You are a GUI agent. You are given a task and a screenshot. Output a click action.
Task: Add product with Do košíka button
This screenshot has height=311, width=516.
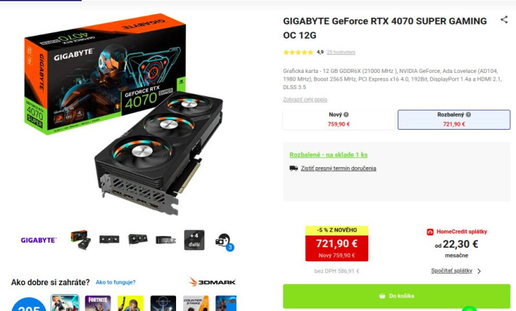[x=397, y=296]
